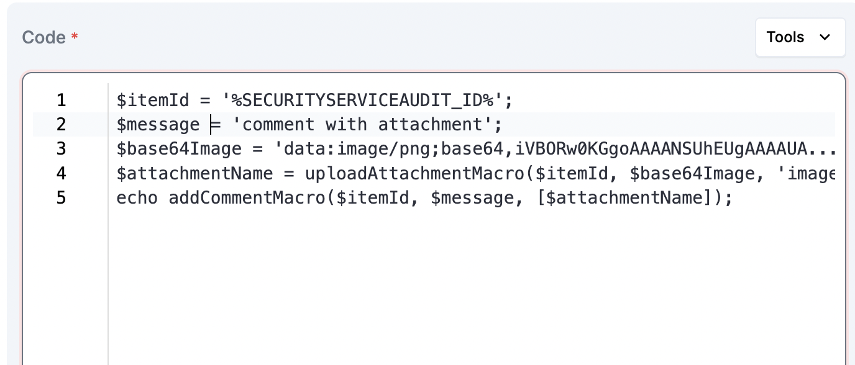Click gutter line number 4
Viewport: 855px width, 365px height.
pos(61,173)
